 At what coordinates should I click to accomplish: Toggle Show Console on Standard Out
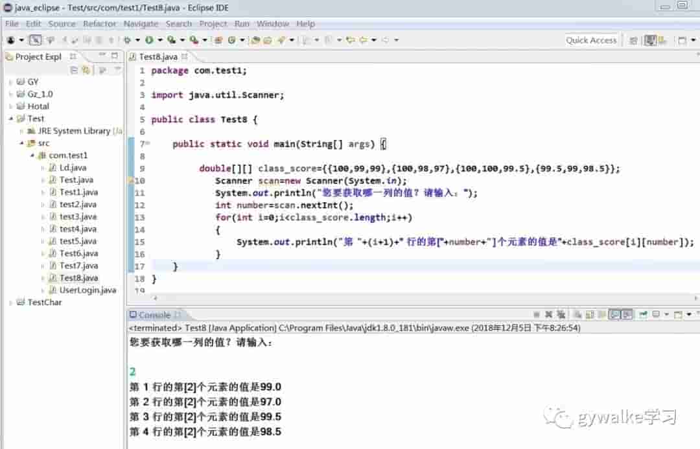pyautogui.click(x=614, y=315)
